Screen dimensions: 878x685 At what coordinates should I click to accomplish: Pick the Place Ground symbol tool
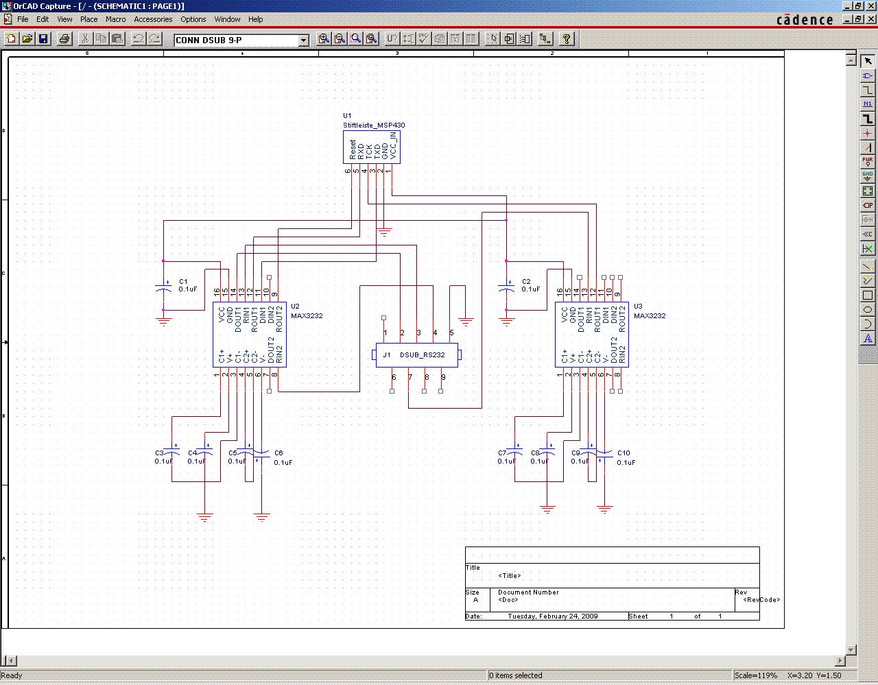[868, 176]
